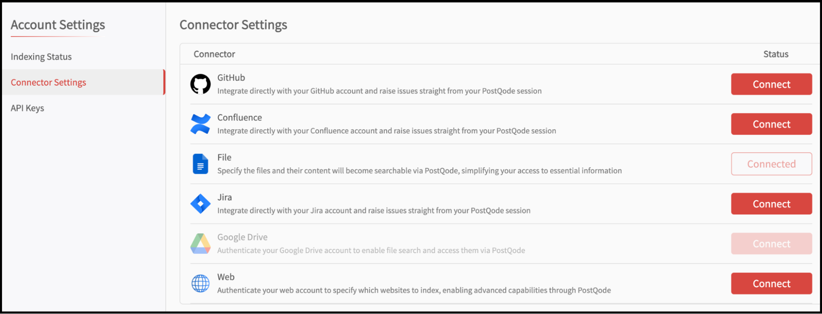This screenshot has width=822, height=314.
Task: Connect the Jira connector
Action: click(x=771, y=204)
